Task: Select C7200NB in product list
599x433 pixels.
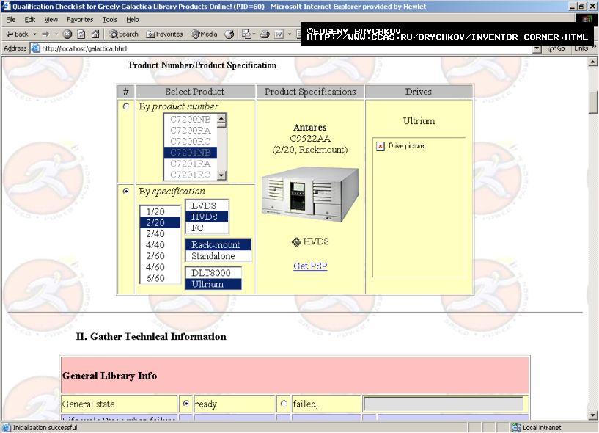Action: (190, 120)
